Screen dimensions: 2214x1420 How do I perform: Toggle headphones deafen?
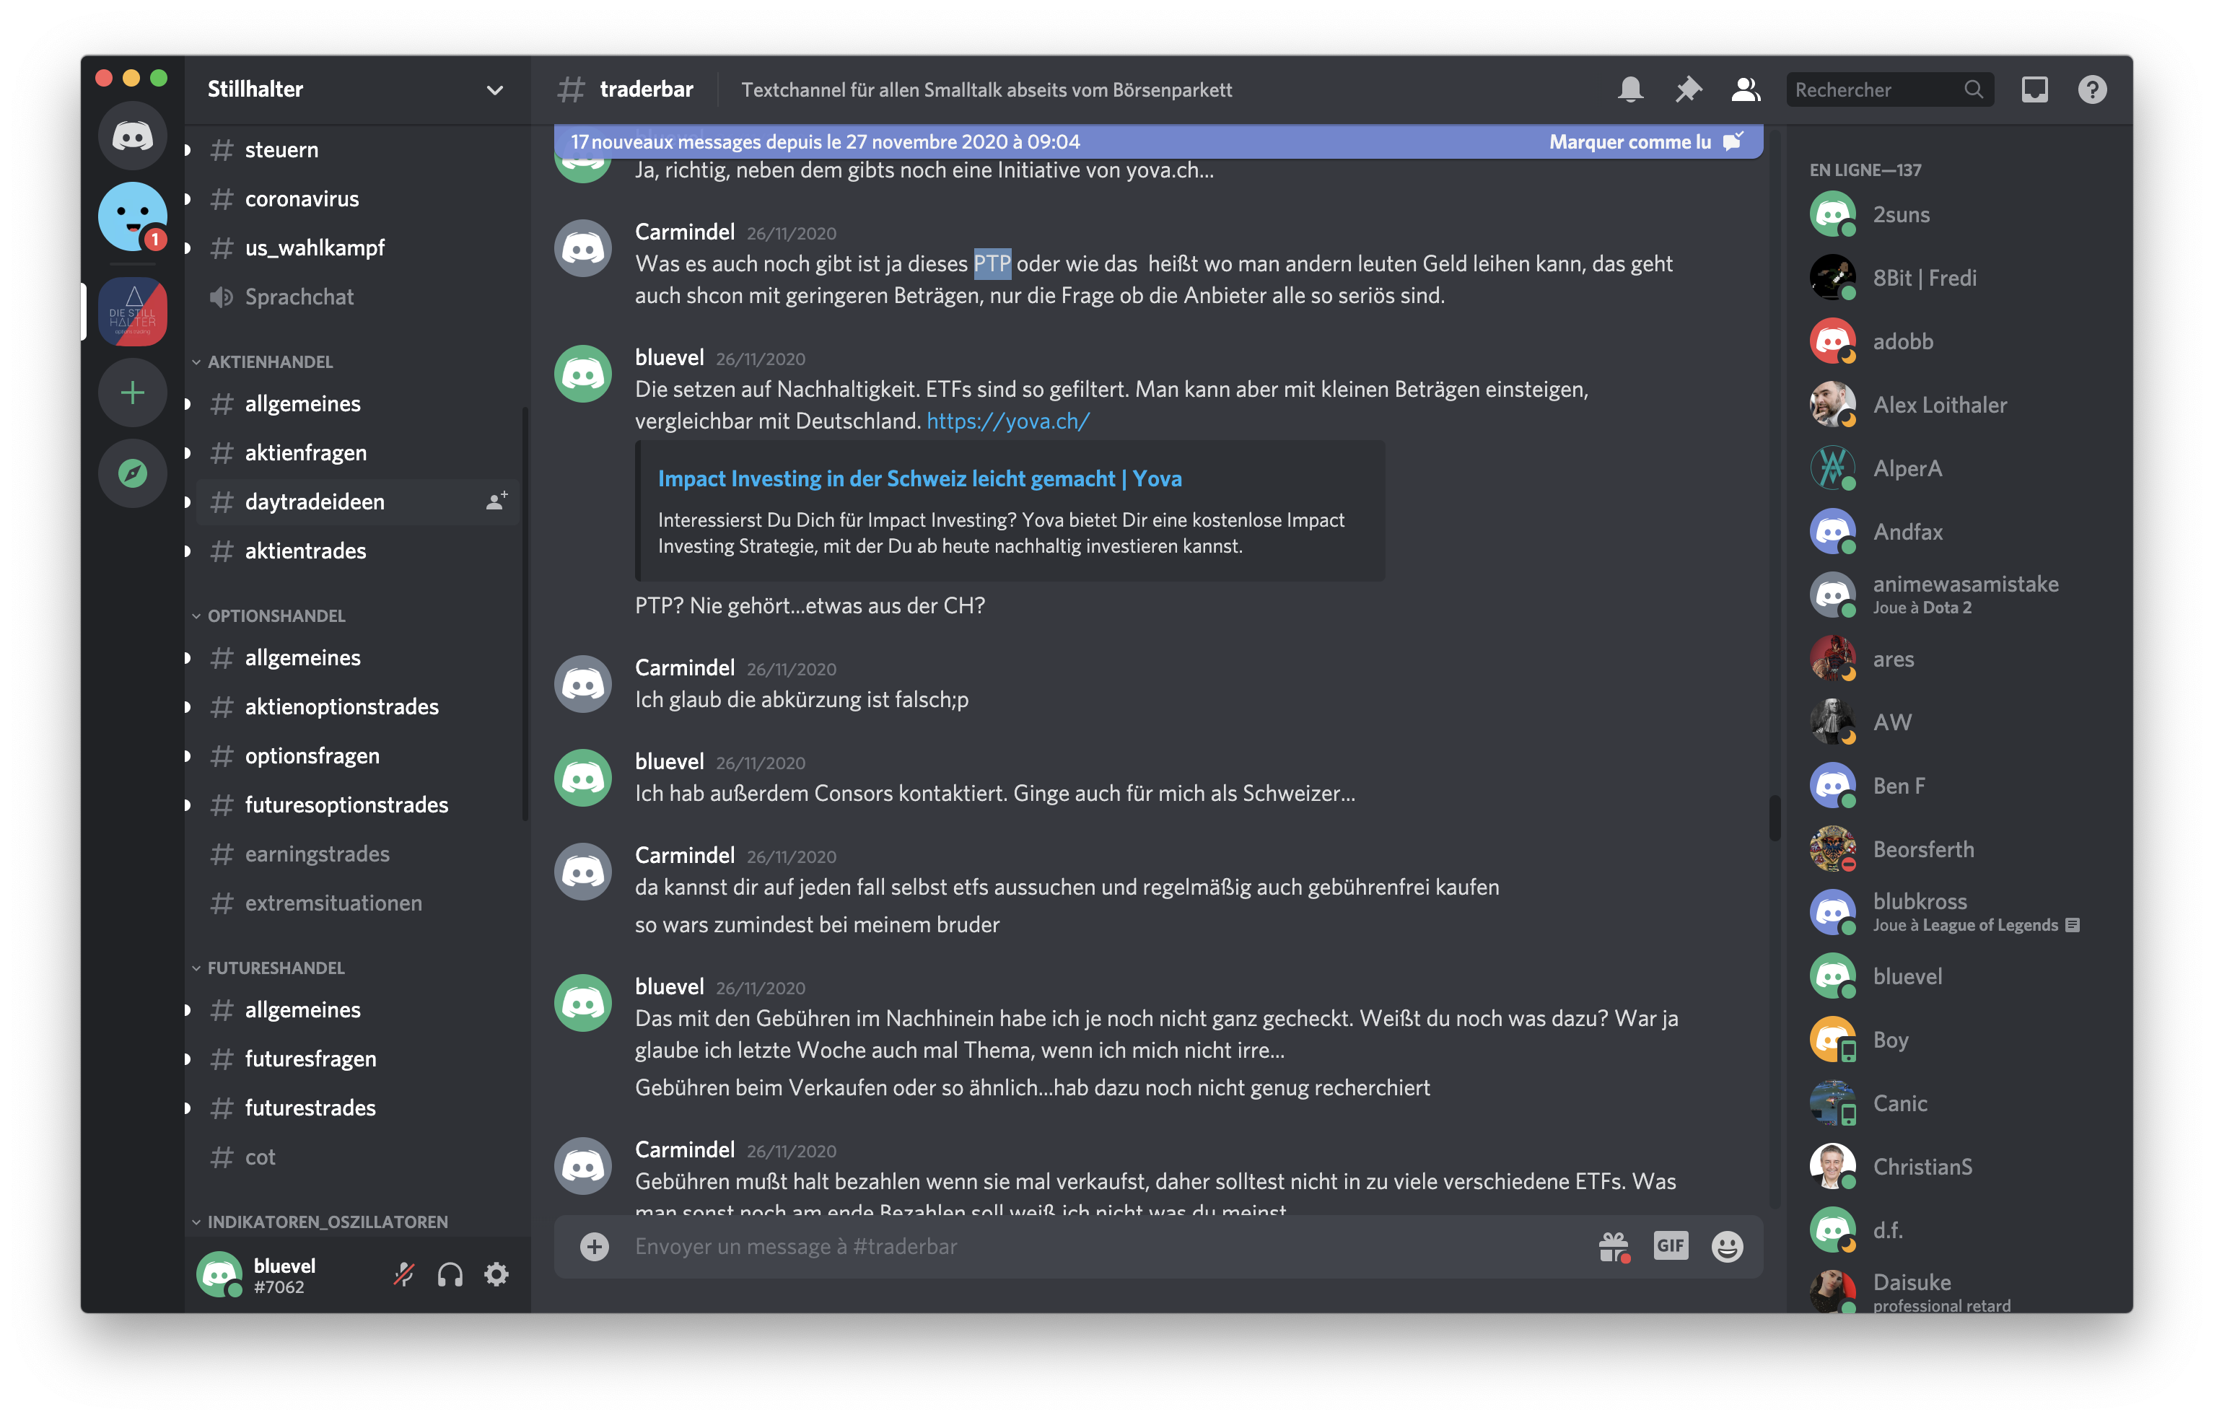450,1274
